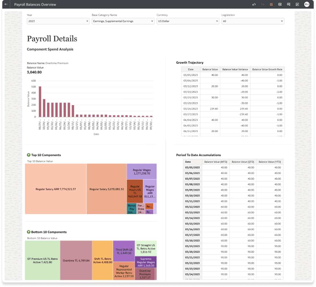Click the 239.40 balance value for 03/26/2023
The image size is (316, 287).
[214, 109]
